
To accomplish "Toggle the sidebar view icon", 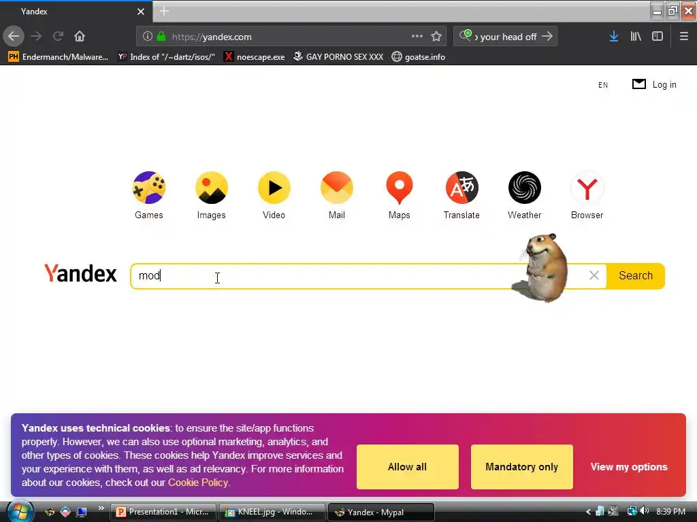I will click(x=658, y=37).
